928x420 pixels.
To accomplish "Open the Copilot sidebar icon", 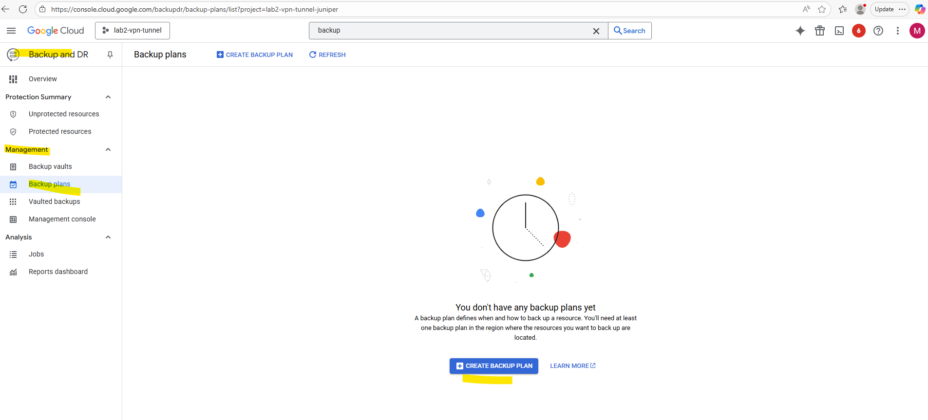I will pyautogui.click(x=920, y=9).
